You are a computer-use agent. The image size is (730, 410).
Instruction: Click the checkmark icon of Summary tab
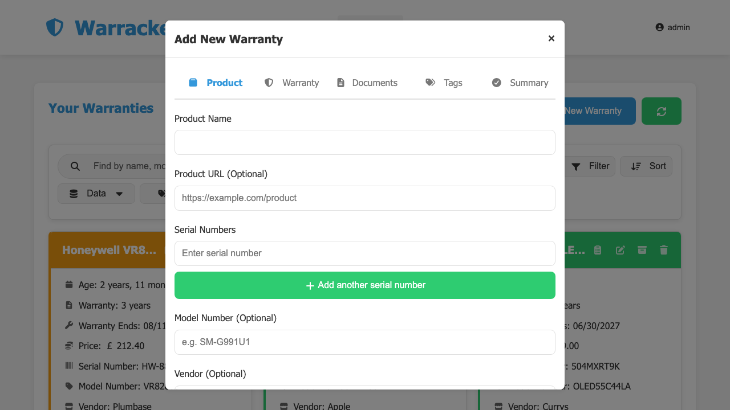point(497,83)
